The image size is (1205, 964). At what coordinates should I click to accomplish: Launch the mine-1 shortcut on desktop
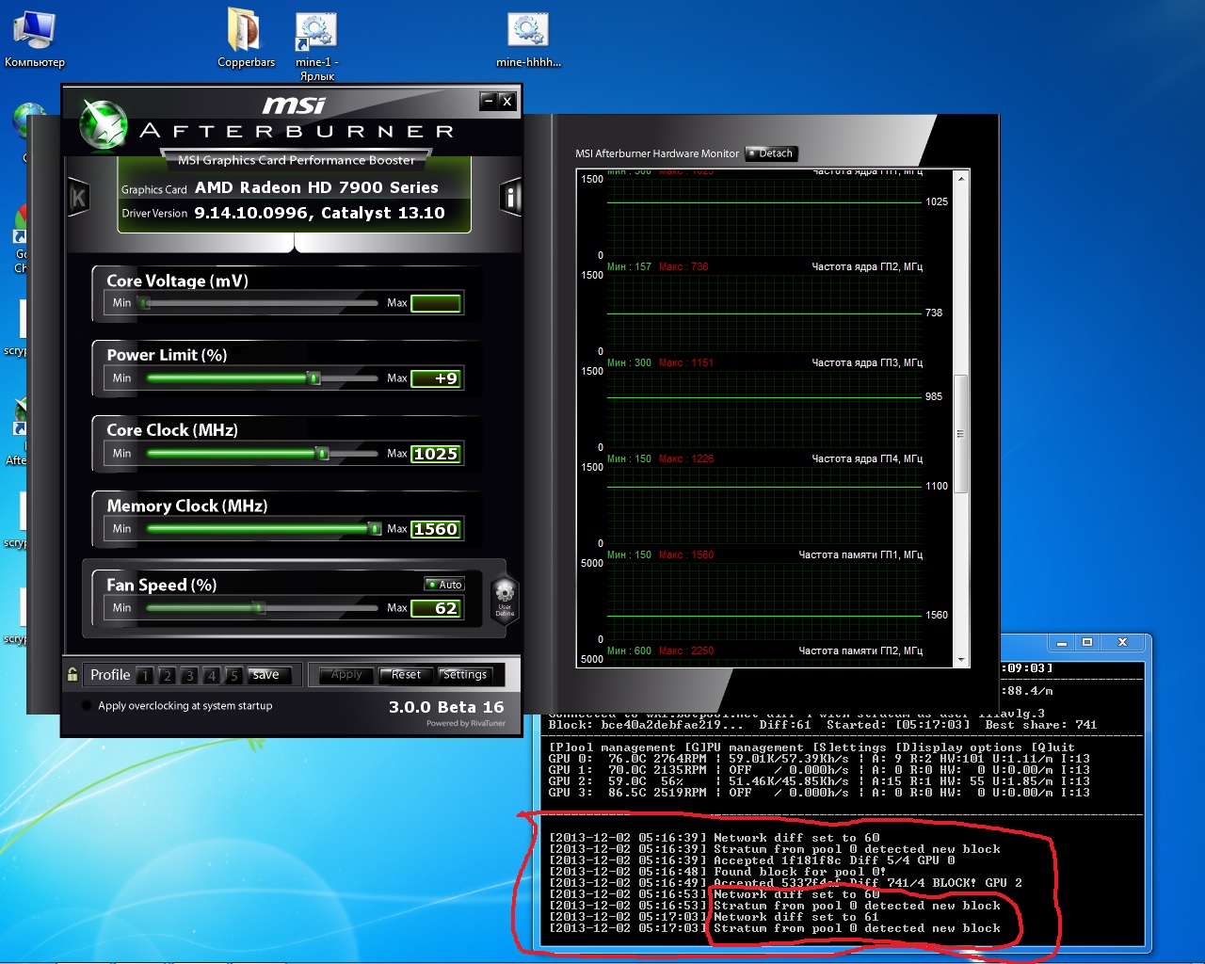tap(317, 45)
